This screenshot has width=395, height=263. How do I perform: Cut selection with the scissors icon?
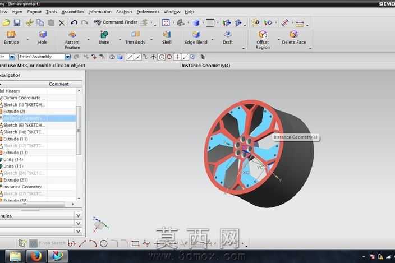[30, 22]
